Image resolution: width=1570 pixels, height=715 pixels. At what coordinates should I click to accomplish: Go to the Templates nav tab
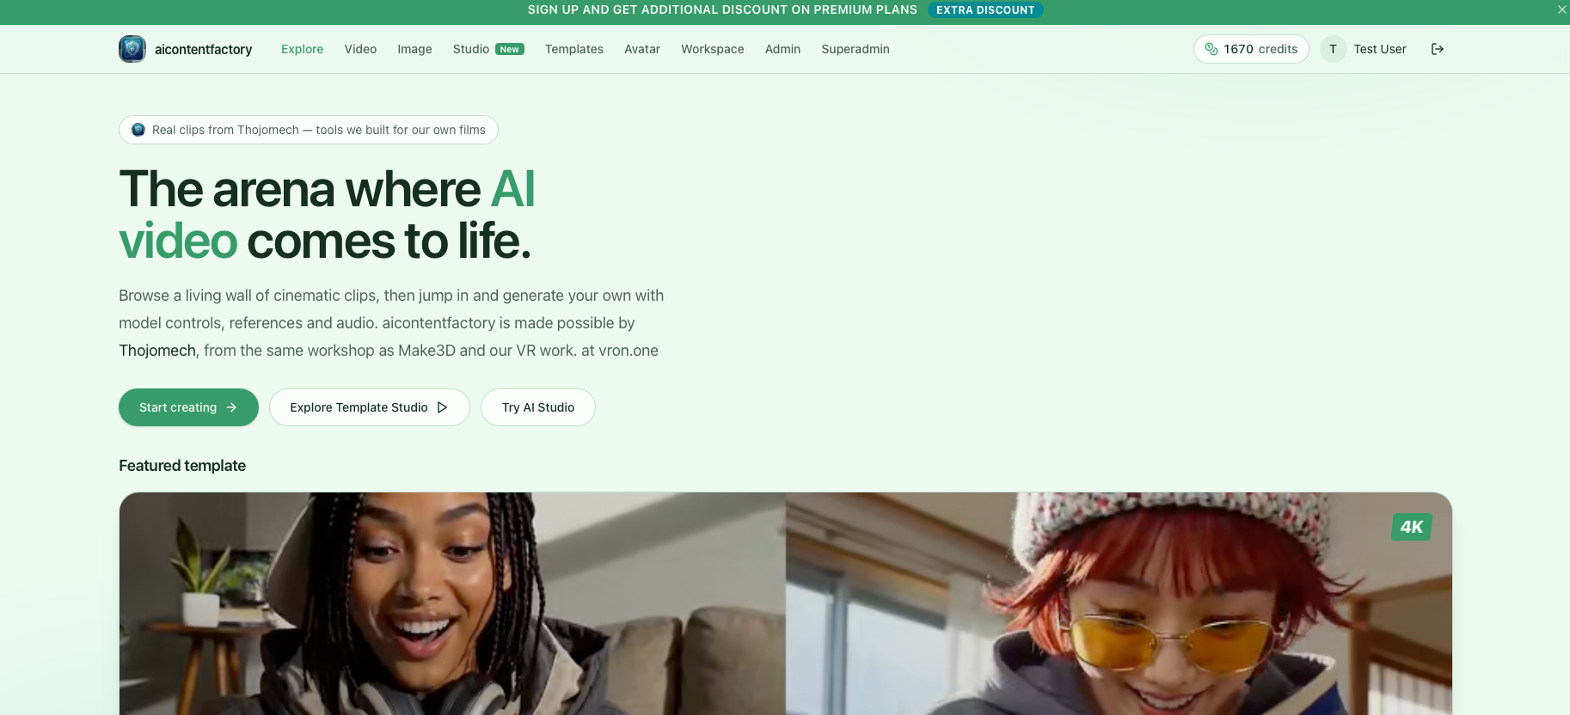pyautogui.click(x=574, y=49)
